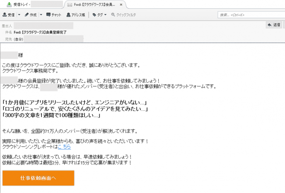
Task: Click the 宛先 (自分) recipient label
Action: [14, 39]
